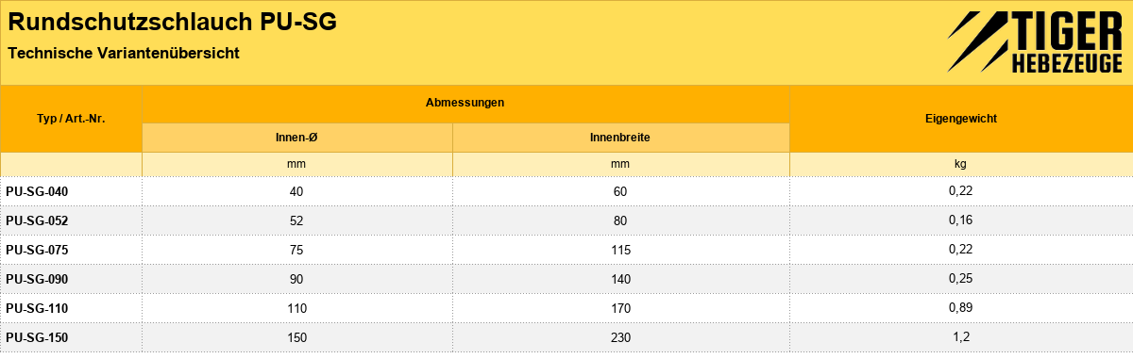Click the Technische Variantenübersicht subtitle
The image size is (1133, 359).
124,54
